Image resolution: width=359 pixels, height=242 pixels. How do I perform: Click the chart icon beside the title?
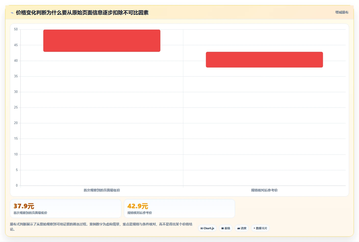point(12,13)
